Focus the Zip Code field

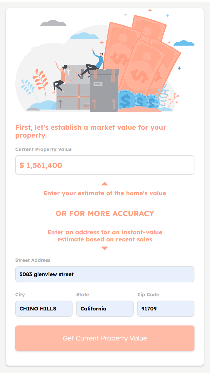(166, 309)
